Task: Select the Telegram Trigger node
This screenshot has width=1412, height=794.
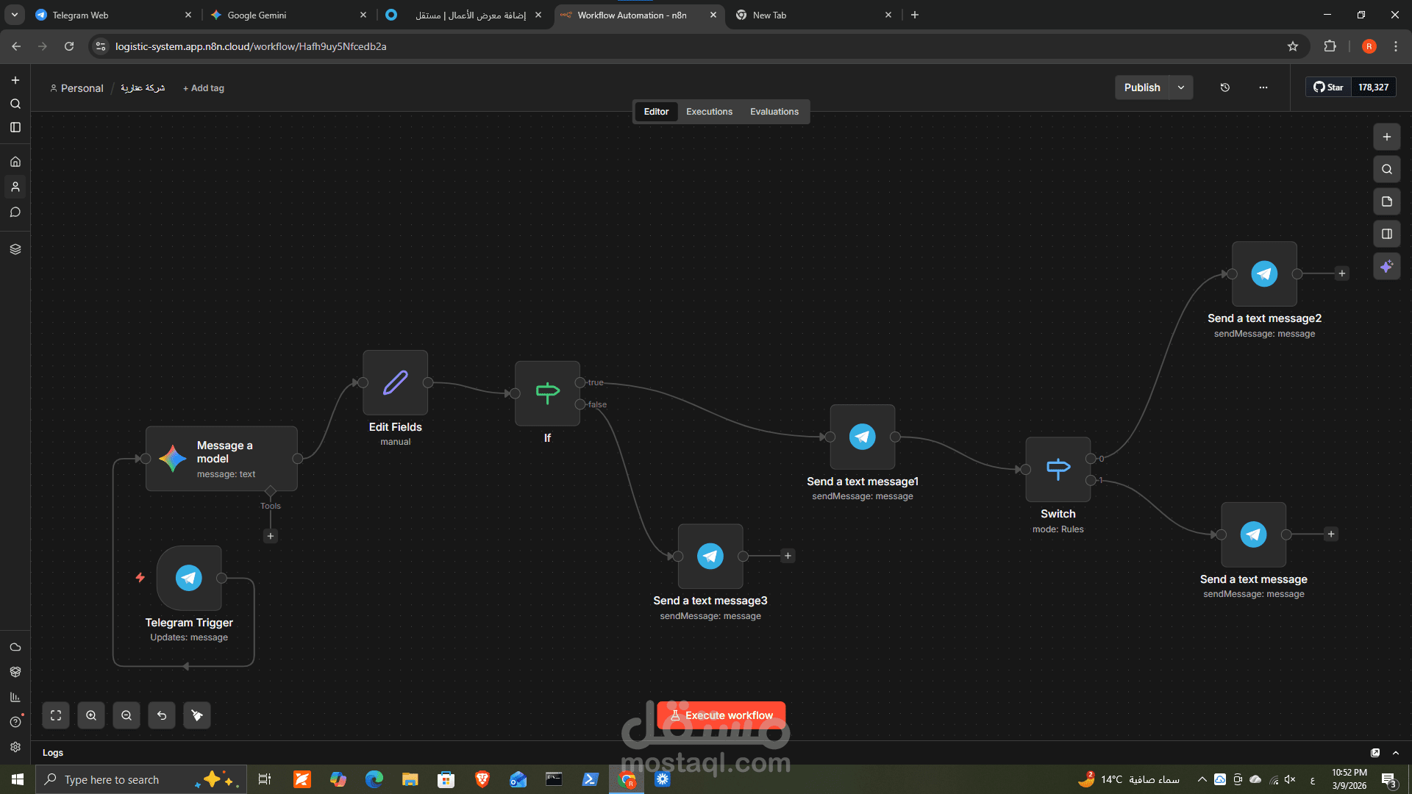Action: pyautogui.click(x=189, y=578)
